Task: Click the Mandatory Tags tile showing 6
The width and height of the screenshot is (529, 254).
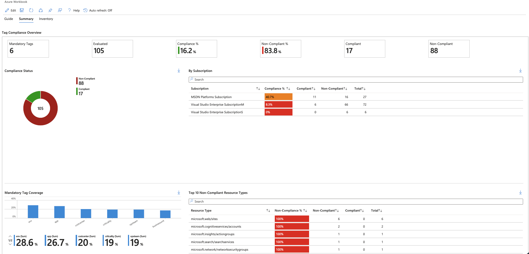Action: point(28,49)
